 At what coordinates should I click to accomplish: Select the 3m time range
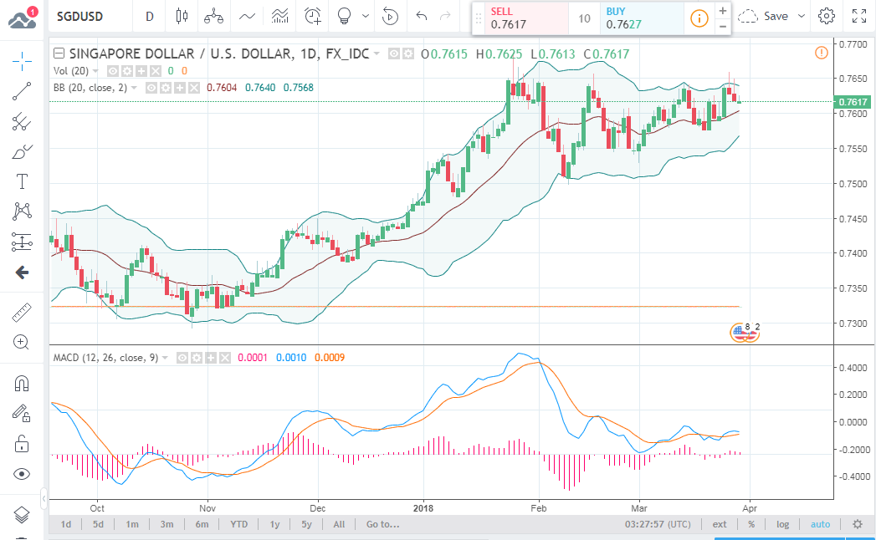pyautogui.click(x=166, y=524)
